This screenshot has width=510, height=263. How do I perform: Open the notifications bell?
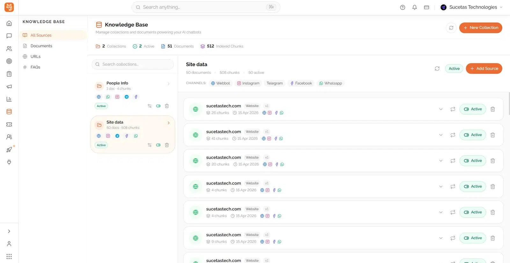(415, 7)
